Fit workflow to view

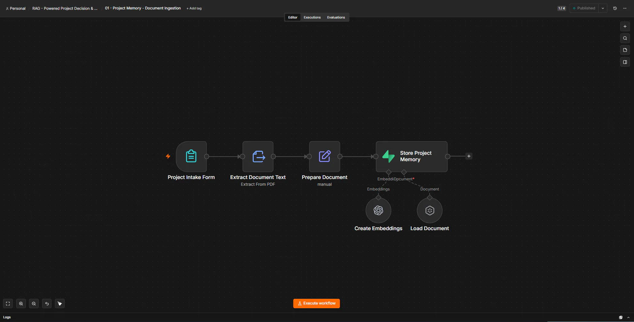click(8, 303)
